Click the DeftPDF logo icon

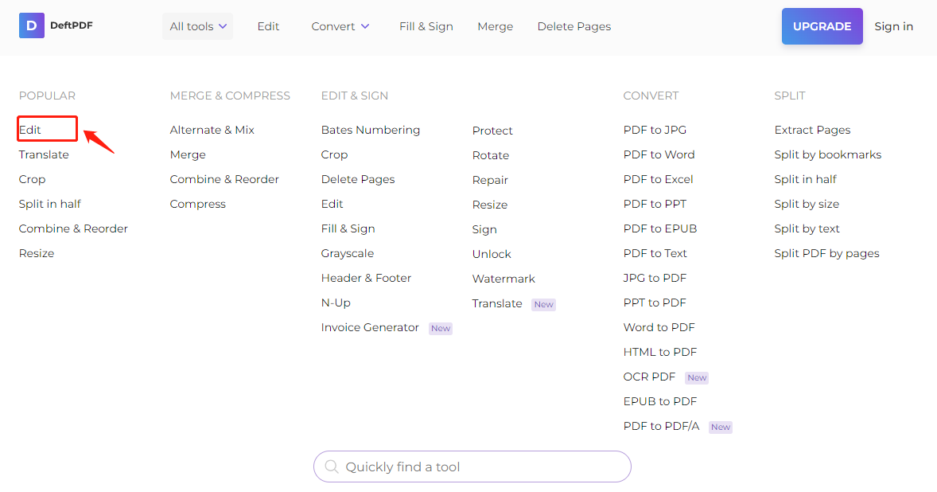pyautogui.click(x=31, y=25)
